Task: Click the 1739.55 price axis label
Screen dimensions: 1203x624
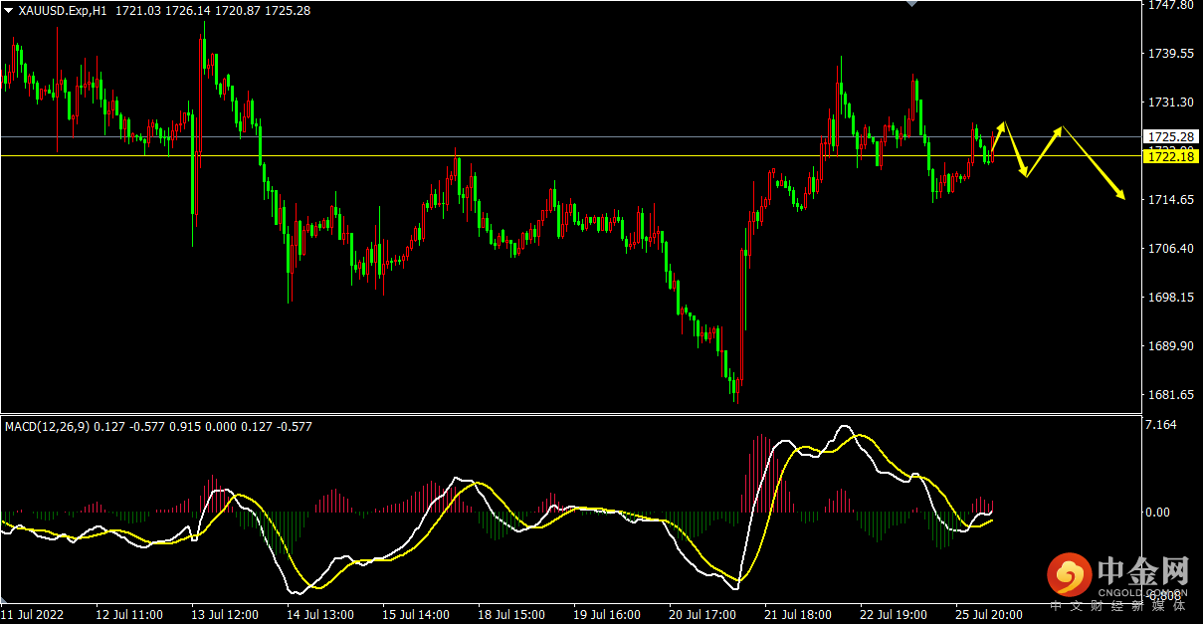Action: pyautogui.click(x=1170, y=54)
